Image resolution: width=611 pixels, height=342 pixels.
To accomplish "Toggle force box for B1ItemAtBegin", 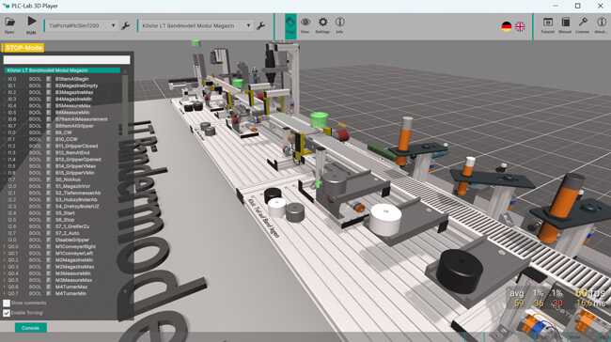I will click(x=49, y=79).
